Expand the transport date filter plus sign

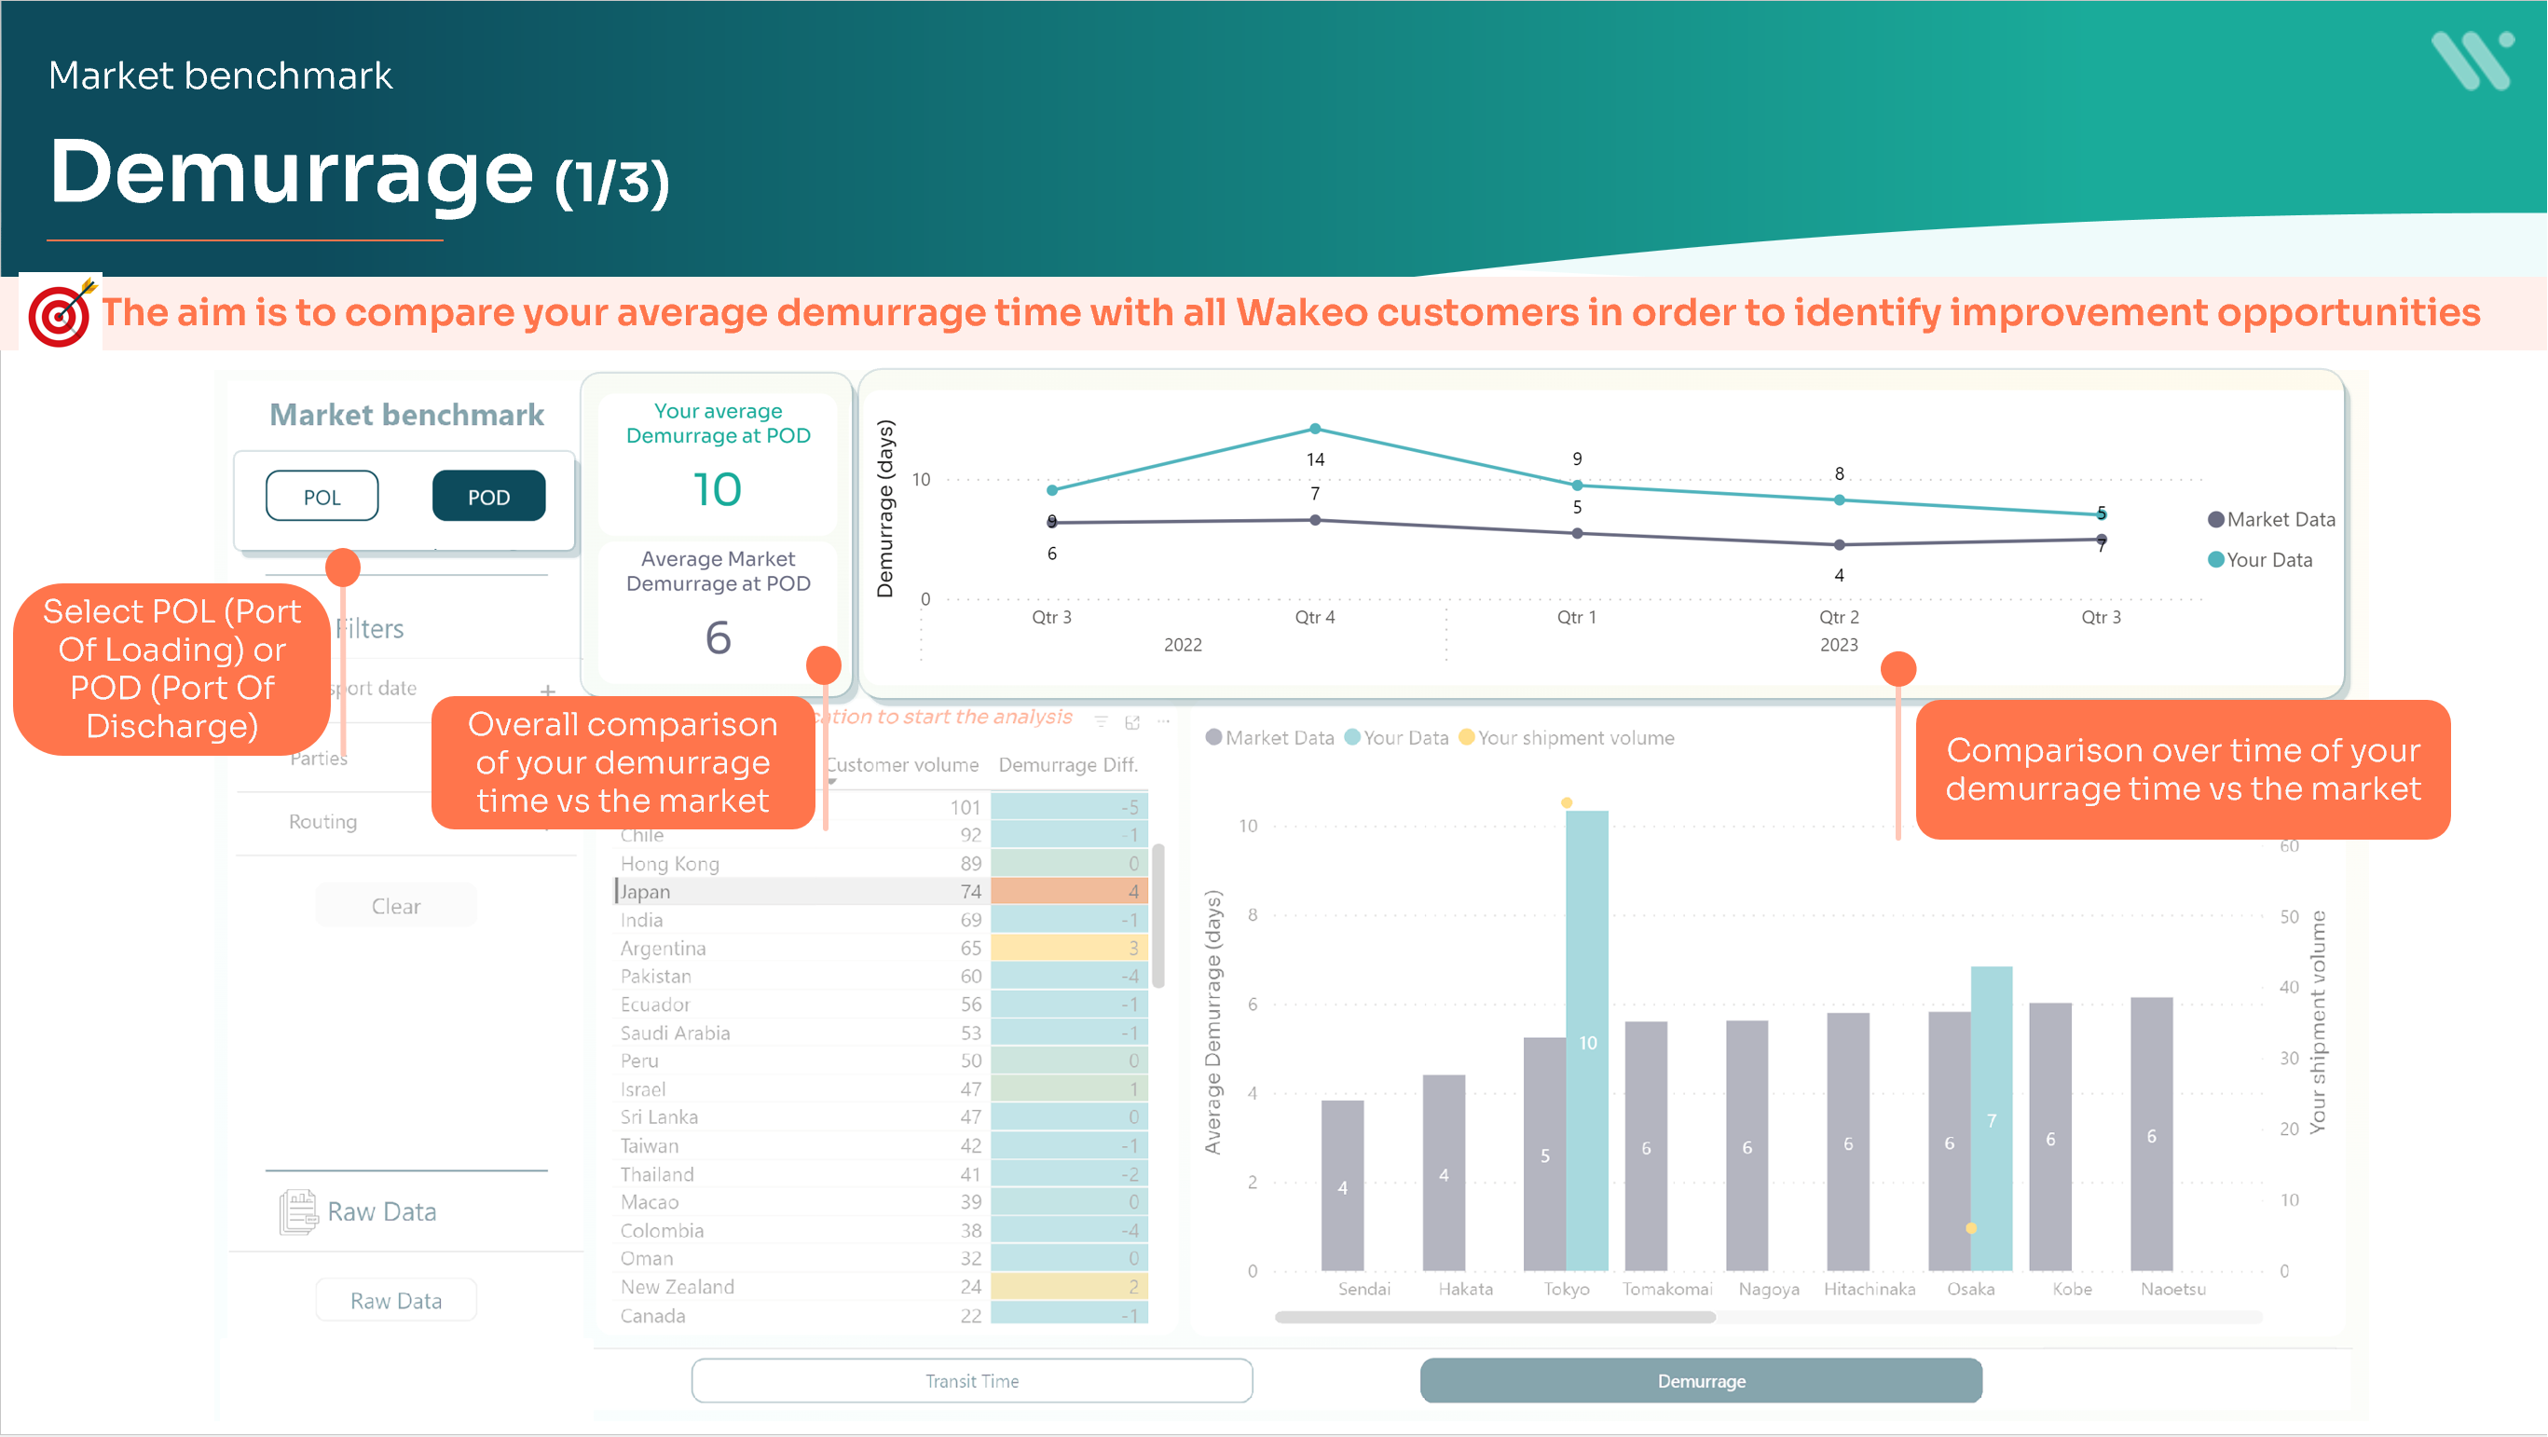tap(548, 691)
